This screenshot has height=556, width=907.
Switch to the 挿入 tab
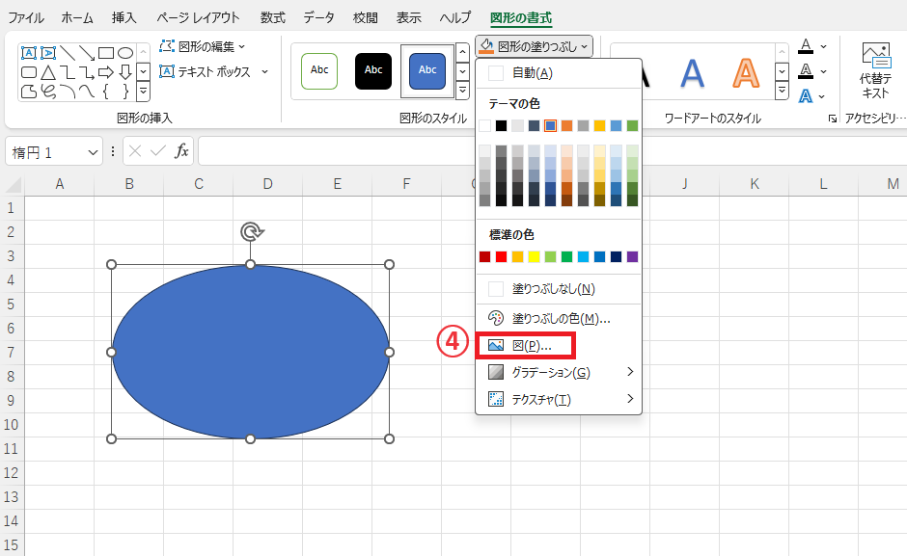point(124,18)
